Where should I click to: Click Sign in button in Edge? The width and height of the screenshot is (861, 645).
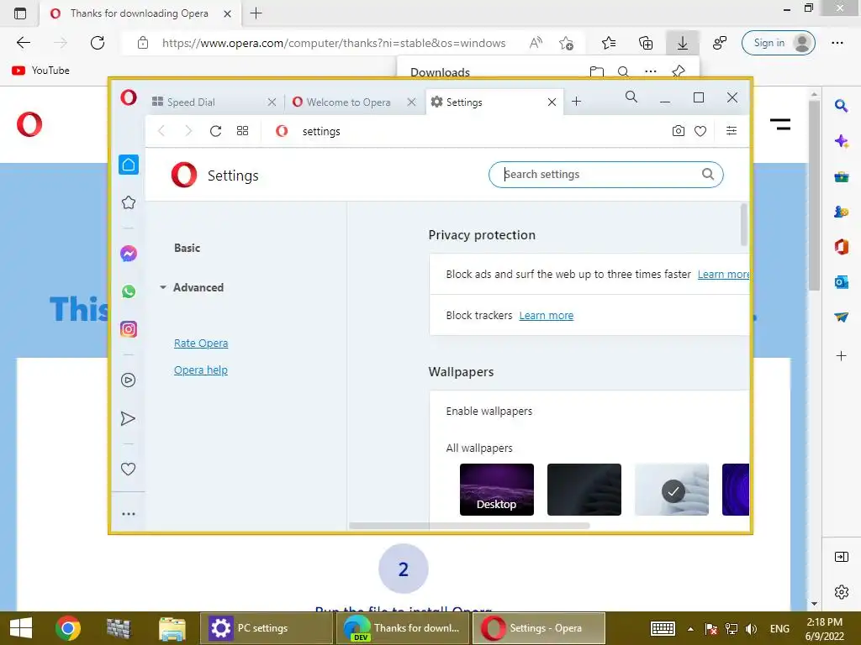coord(778,43)
